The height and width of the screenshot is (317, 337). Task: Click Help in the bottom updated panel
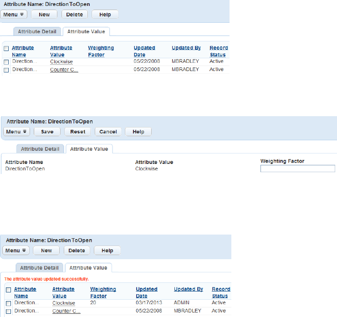[x=107, y=251]
